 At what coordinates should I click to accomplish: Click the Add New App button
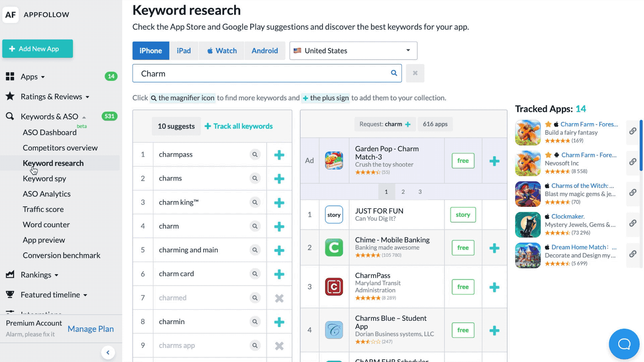coord(38,49)
